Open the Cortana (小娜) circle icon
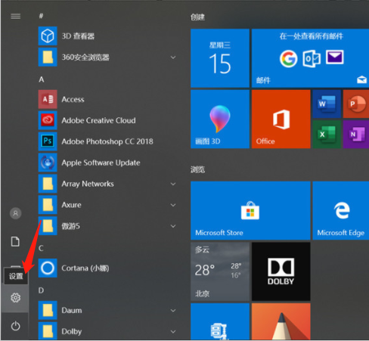369x341 pixels. point(48,268)
